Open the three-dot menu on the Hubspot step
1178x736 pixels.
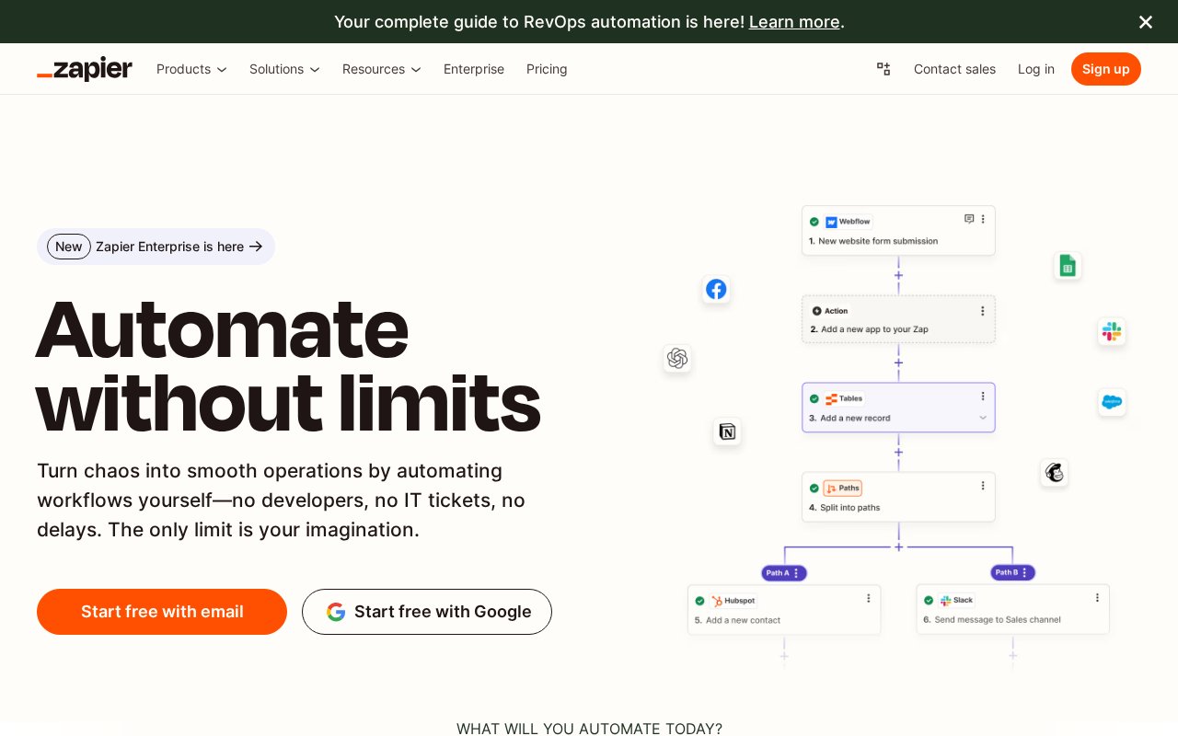[x=868, y=598]
